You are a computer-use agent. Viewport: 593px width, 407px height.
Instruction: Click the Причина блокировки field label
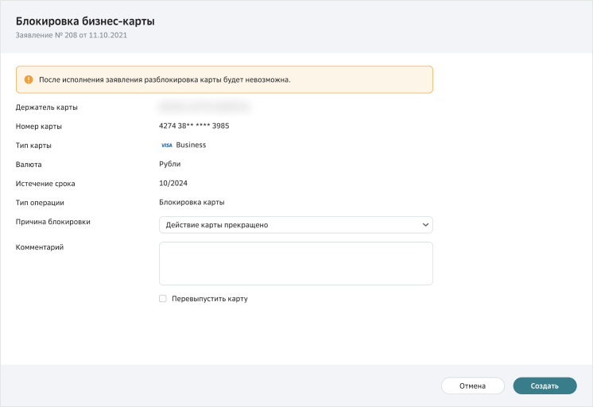coord(52,222)
